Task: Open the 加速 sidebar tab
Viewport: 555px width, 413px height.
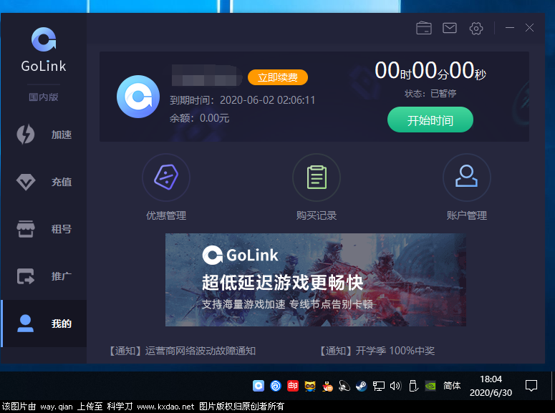Action: (x=44, y=135)
